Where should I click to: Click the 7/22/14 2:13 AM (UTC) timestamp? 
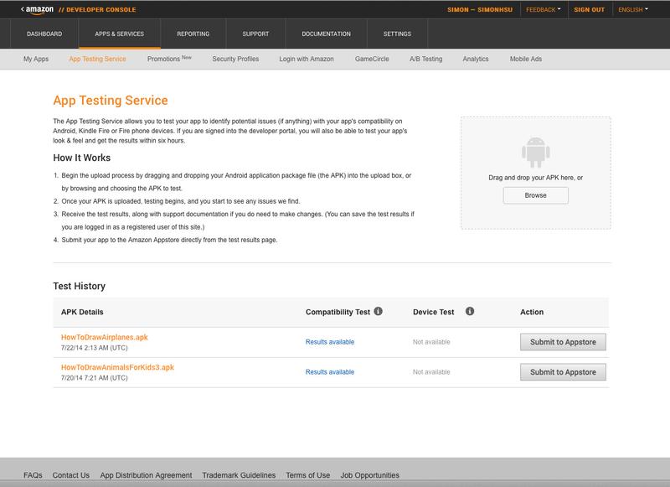click(94, 348)
